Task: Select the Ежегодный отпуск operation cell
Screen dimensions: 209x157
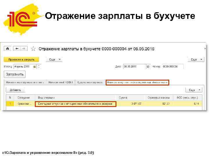Action: [x=75, y=104]
